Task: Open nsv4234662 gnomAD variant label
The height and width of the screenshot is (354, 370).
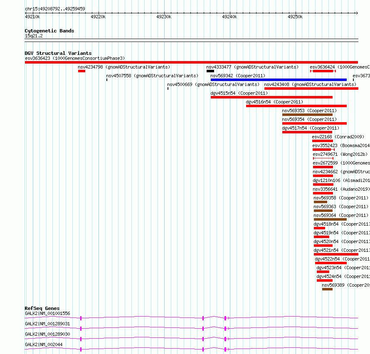Action: [341, 172]
